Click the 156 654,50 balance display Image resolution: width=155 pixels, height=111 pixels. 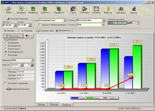click(x=117, y=23)
